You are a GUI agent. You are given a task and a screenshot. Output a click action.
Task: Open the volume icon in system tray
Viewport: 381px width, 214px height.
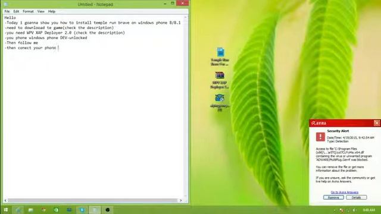click(x=354, y=210)
